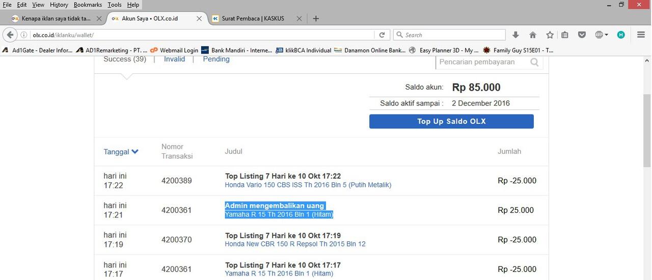Viewport: 652px width, 280px height.
Task: Bookmark this page with the star icon
Action: pyautogui.click(x=550, y=35)
